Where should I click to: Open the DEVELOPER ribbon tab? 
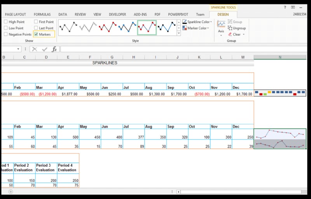coord(117,14)
